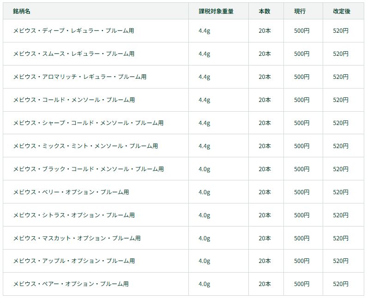The height and width of the screenshot is (298, 367).
Task: Click メビウス・マスカット・オプション・プルーム用 cell
Action: (77, 238)
